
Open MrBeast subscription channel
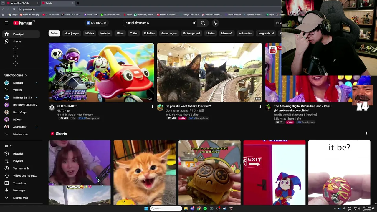point(21,83)
